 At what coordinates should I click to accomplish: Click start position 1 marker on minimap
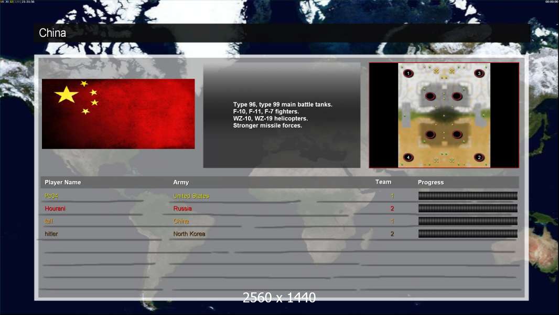408,73
